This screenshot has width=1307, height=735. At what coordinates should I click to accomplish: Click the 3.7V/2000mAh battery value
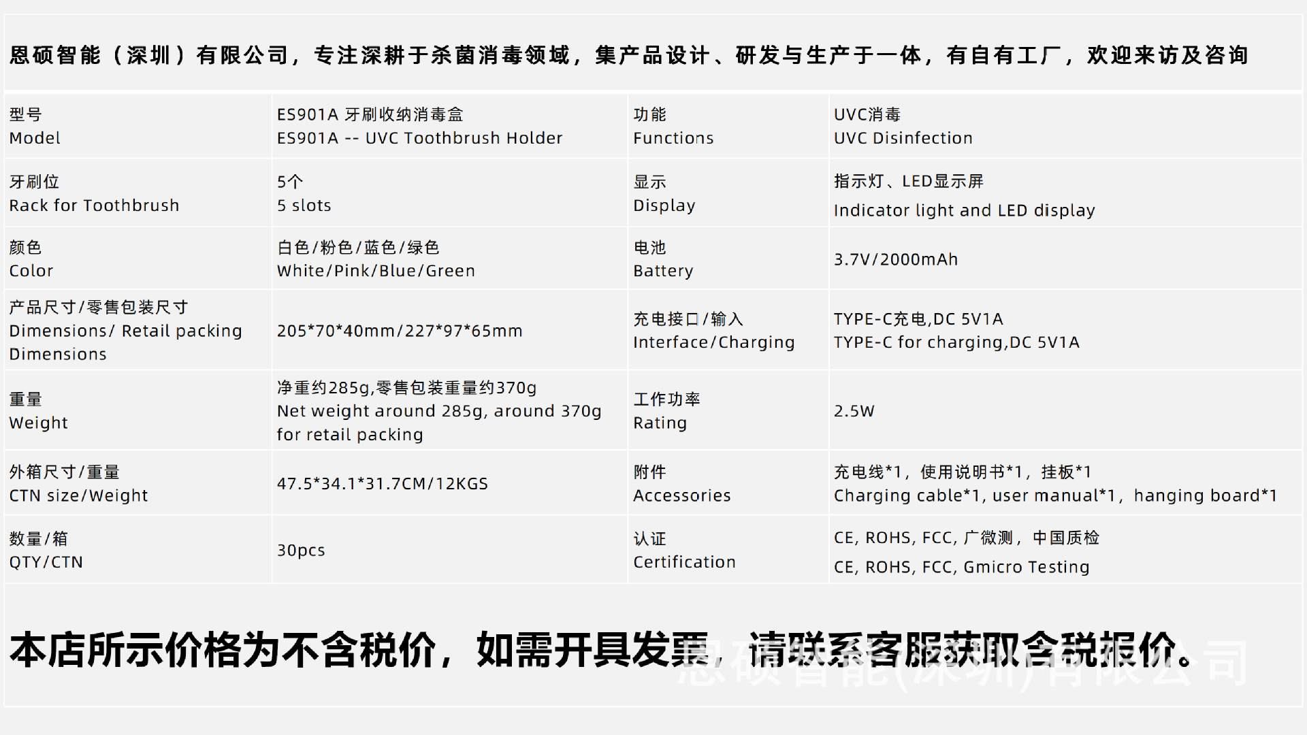click(x=896, y=259)
